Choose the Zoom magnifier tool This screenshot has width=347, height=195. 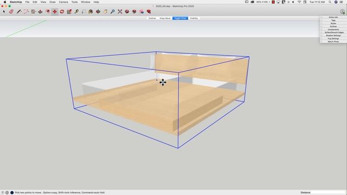click(x=112, y=11)
